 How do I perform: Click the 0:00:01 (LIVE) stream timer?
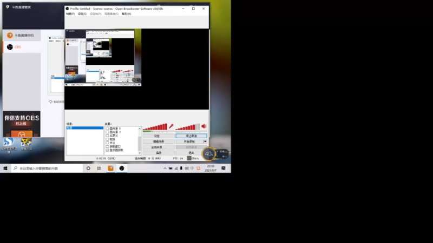pyautogui.click(x=106, y=158)
